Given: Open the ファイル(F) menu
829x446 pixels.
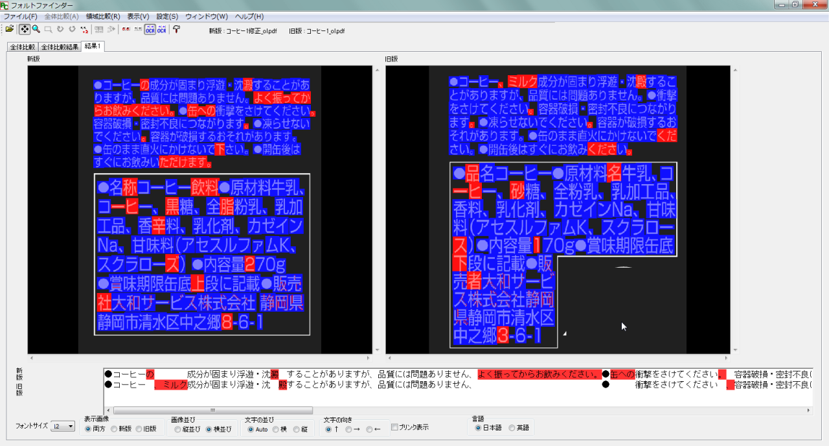Looking at the screenshot, I should point(21,16).
